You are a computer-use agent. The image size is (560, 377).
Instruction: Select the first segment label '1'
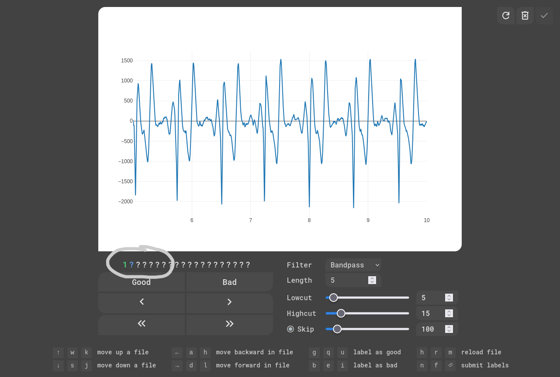pyautogui.click(x=125, y=265)
